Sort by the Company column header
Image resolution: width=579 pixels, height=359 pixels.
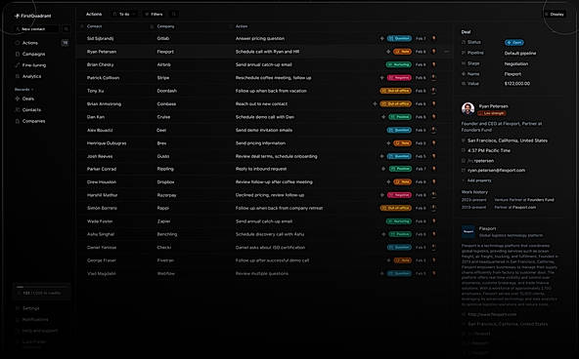tap(165, 26)
